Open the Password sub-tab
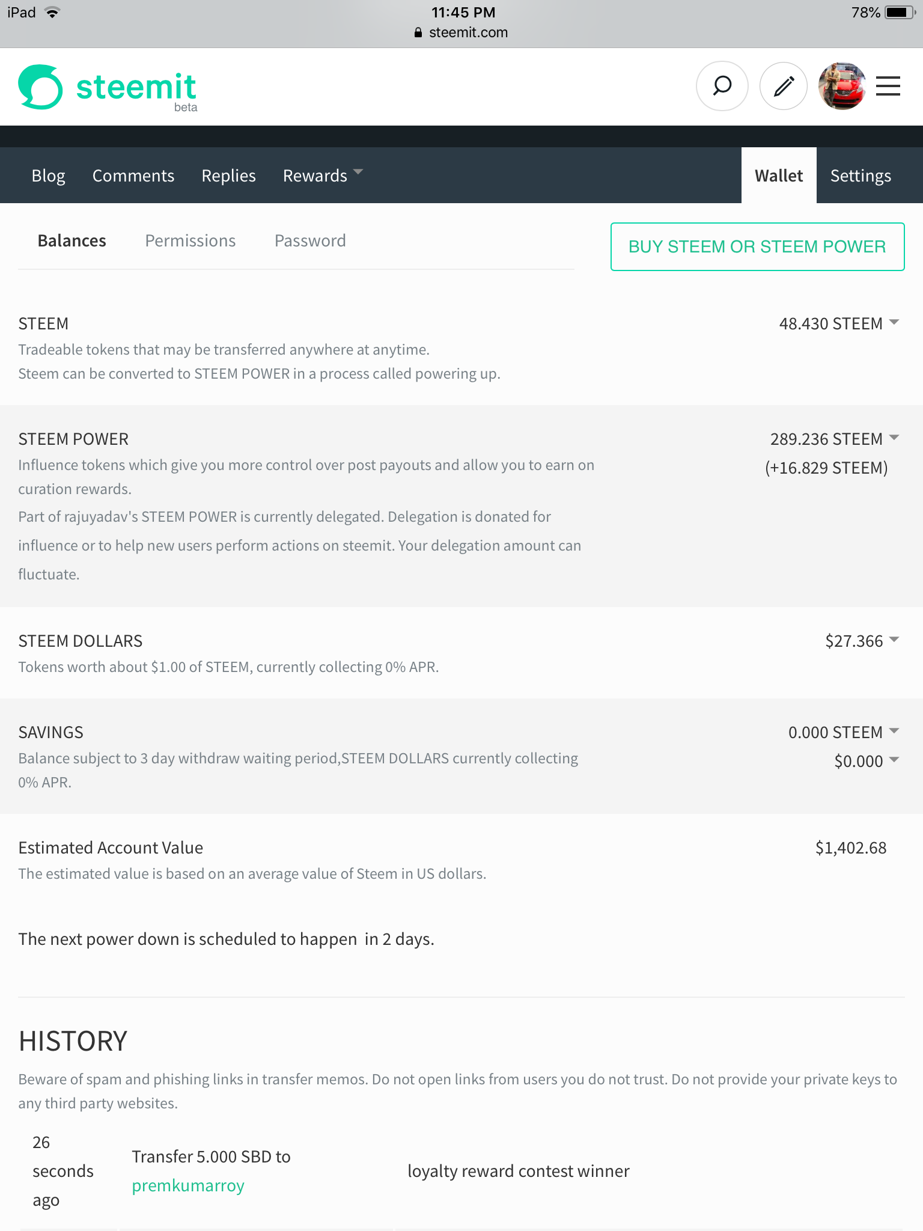This screenshot has width=923, height=1231. point(310,240)
